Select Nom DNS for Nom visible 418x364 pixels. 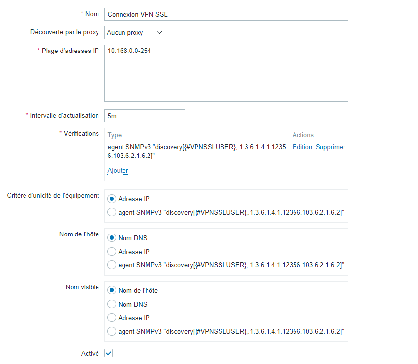[112, 304]
